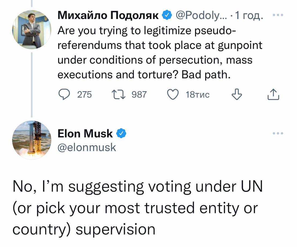Click the @elonmusk handle link
The image size is (297, 247).
[87, 147]
